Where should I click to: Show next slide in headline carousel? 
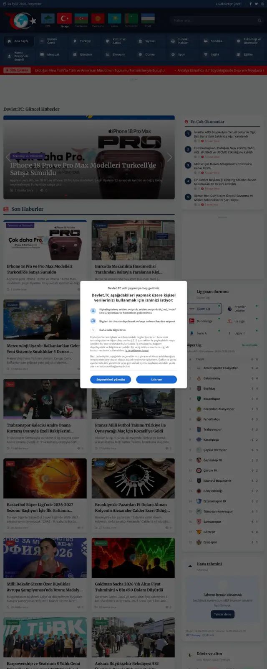tap(169, 158)
